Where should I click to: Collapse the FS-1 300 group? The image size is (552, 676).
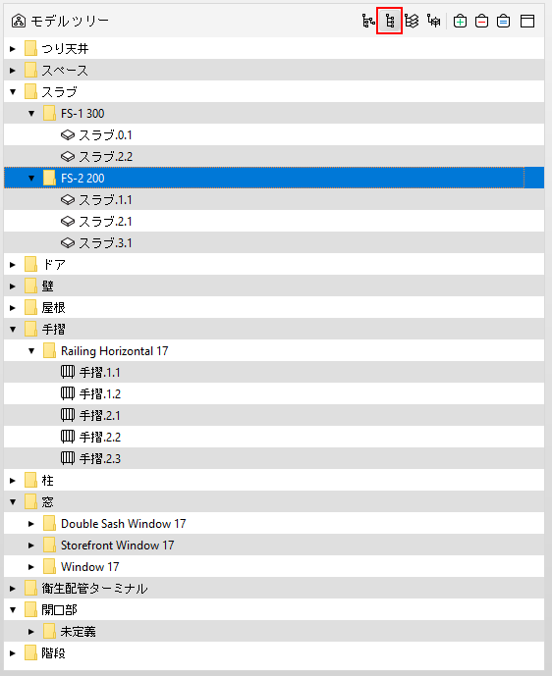(x=31, y=114)
